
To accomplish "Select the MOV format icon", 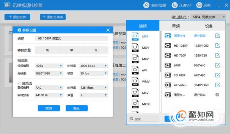I will (135, 47).
